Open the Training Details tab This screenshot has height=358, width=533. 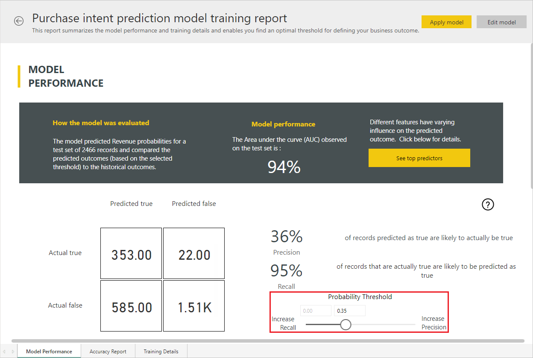pos(161,351)
